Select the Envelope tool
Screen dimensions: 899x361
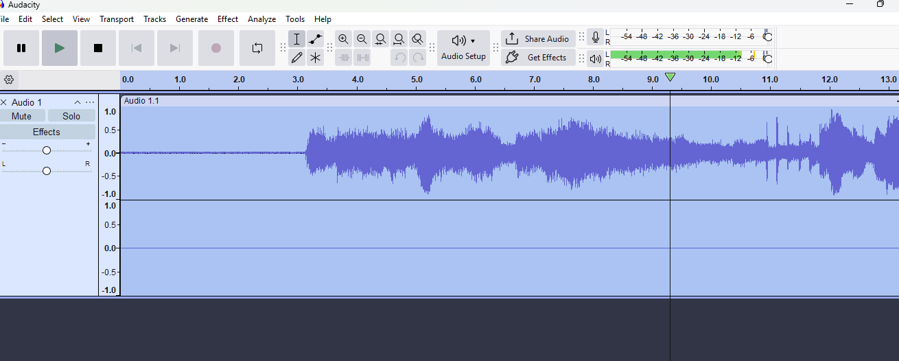[x=315, y=39]
